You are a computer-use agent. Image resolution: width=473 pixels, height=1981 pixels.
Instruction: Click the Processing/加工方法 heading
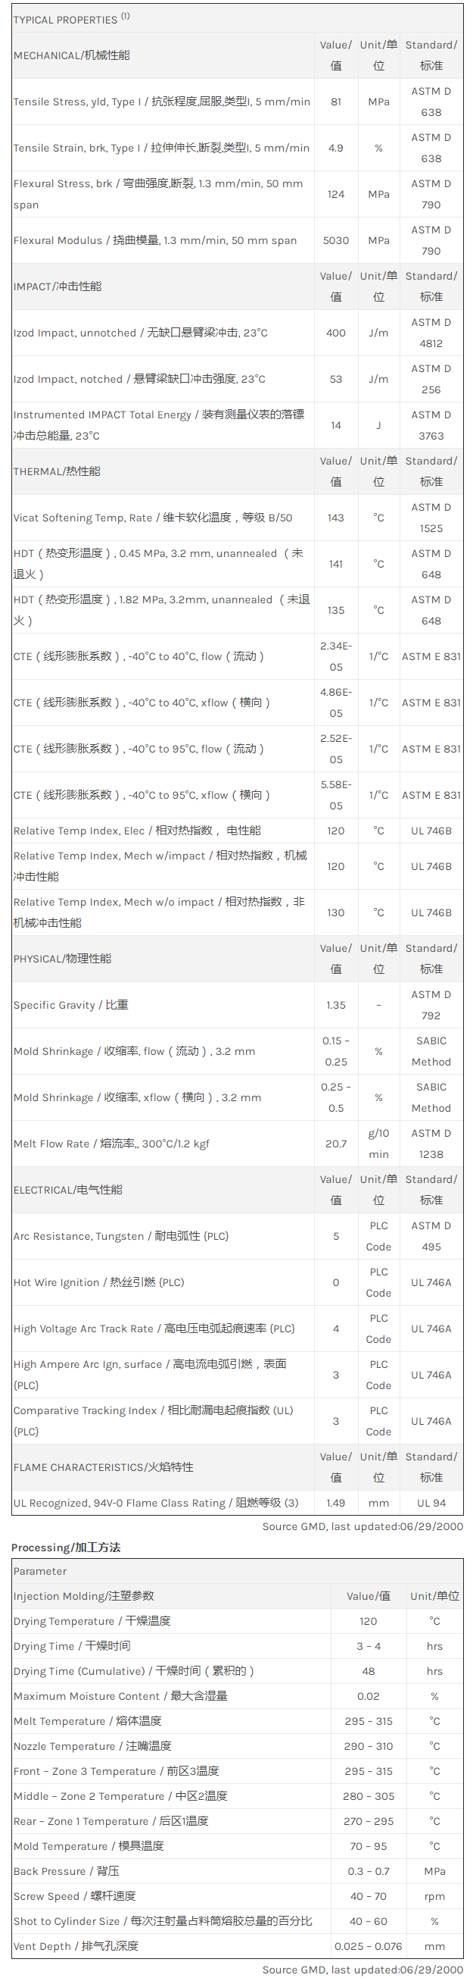tap(66, 1547)
